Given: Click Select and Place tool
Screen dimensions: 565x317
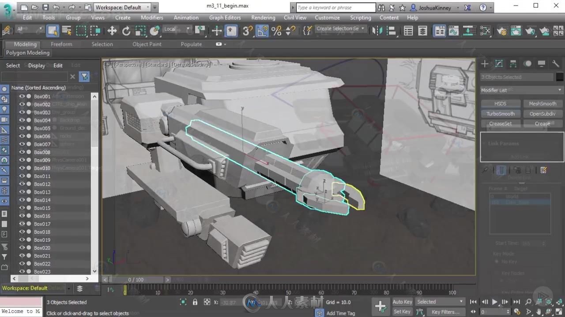Looking at the screenshot, I should (x=154, y=30).
